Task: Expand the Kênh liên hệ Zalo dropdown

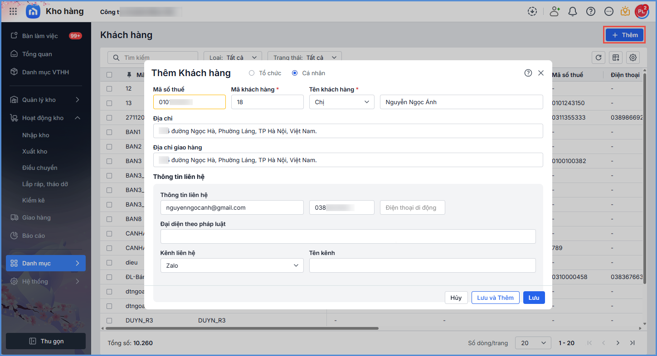Action: click(x=232, y=265)
